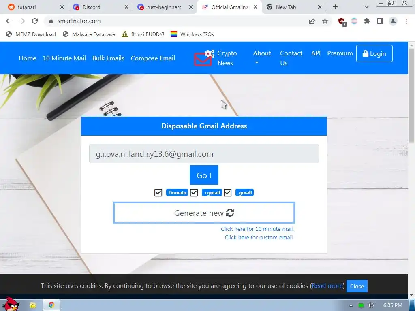Click refresh icon in Generate new
This screenshot has width=415, height=311.
(230, 213)
